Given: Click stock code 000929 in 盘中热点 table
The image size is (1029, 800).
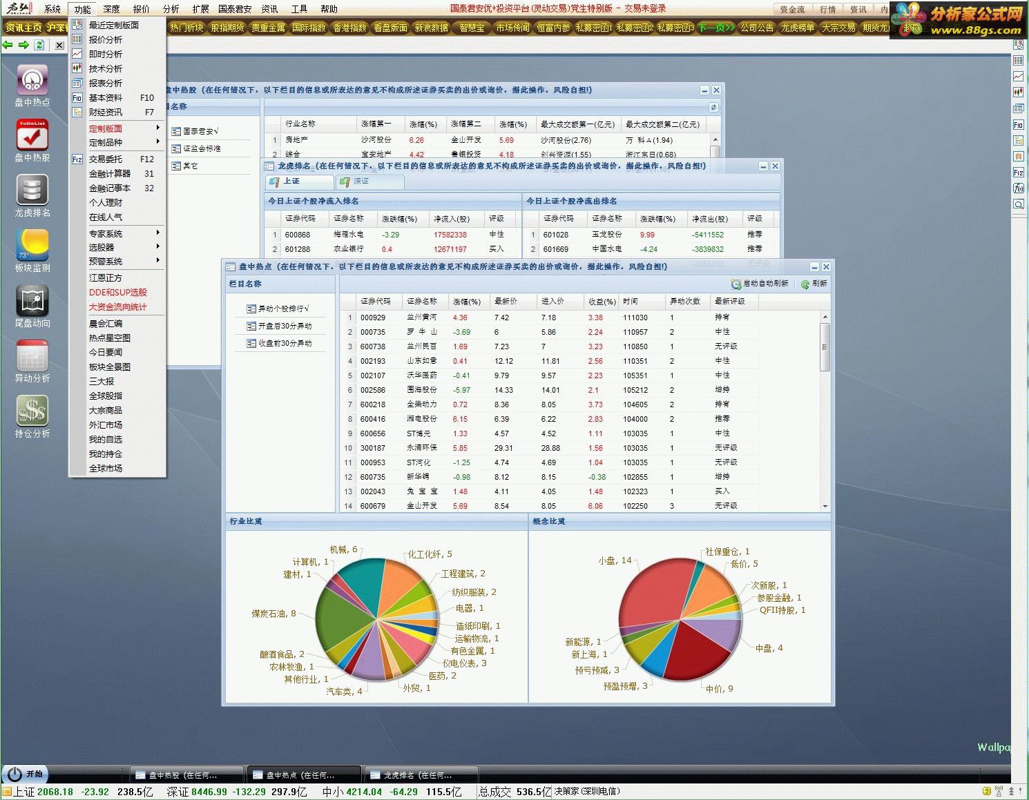Looking at the screenshot, I should tap(373, 318).
